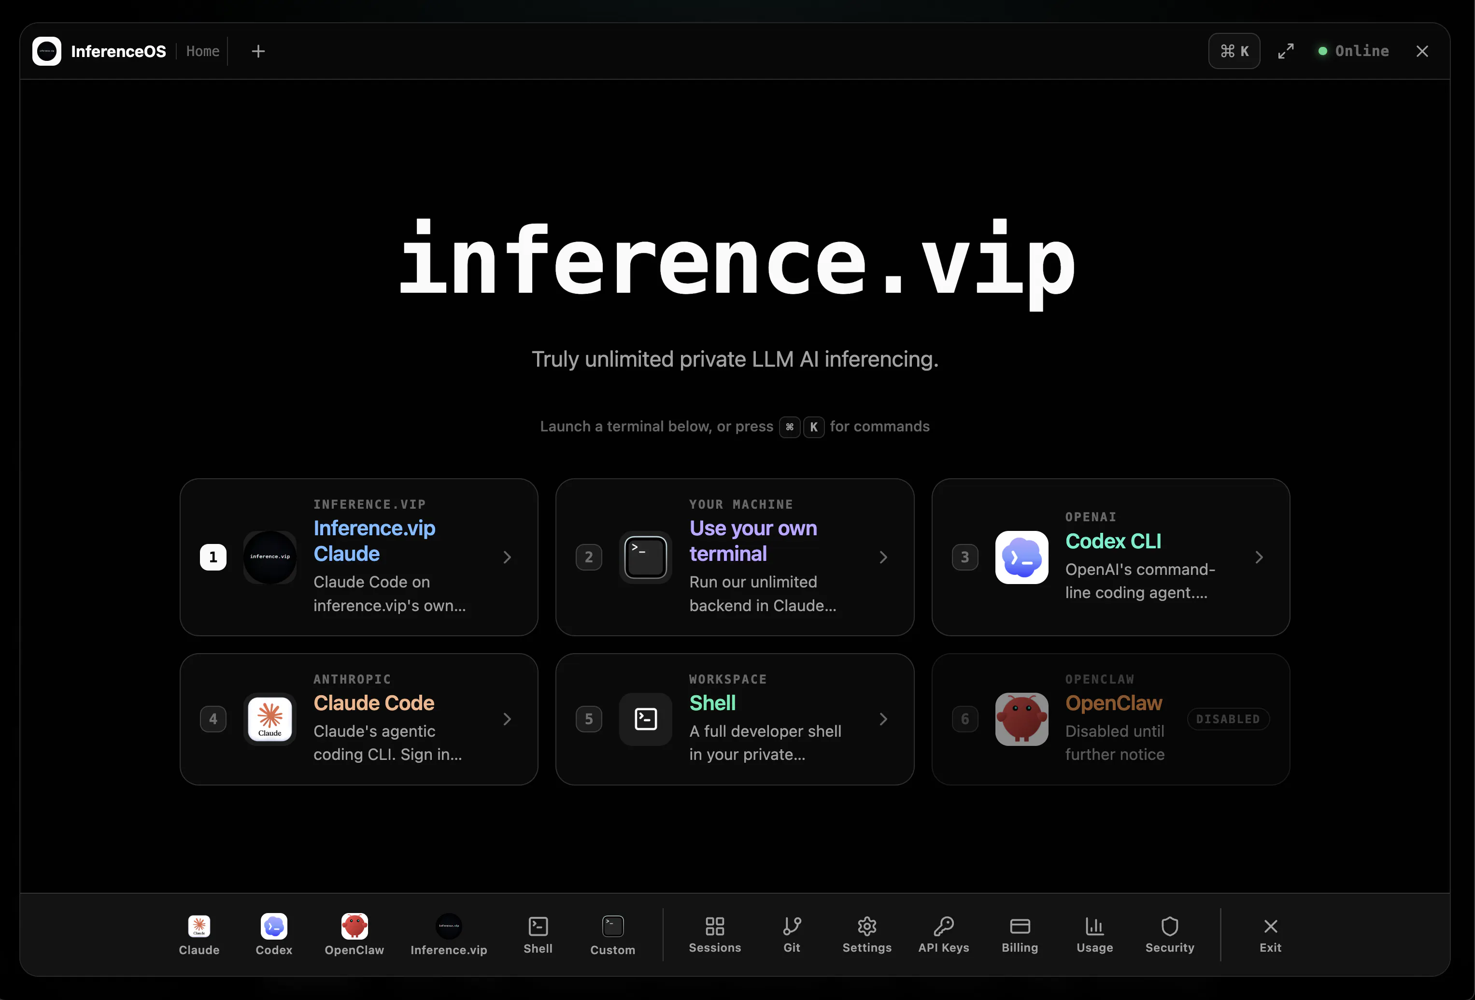Open Custom terminal dock icon
This screenshot has height=1000, width=1475.
coord(612,934)
